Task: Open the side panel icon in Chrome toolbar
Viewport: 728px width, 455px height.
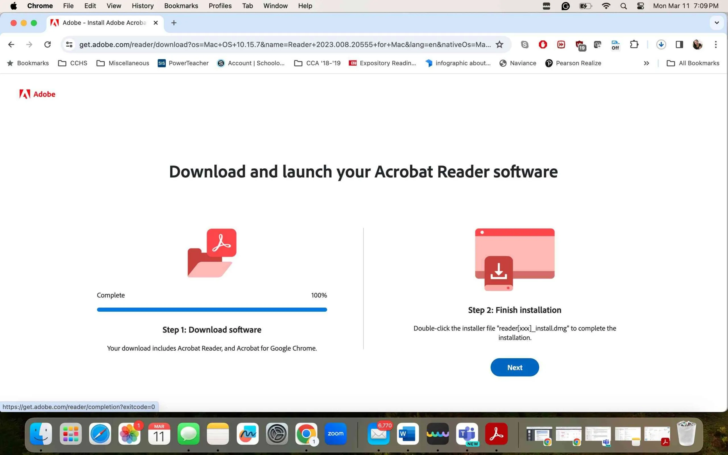Action: (x=679, y=45)
